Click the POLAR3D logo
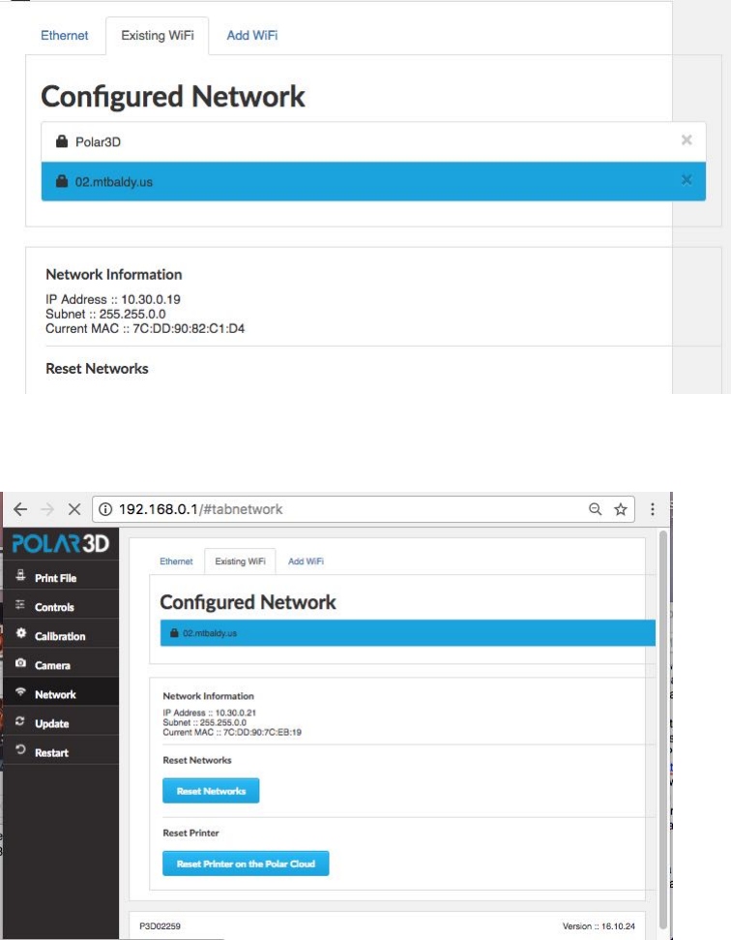The height and width of the screenshot is (940, 731). [61, 544]
